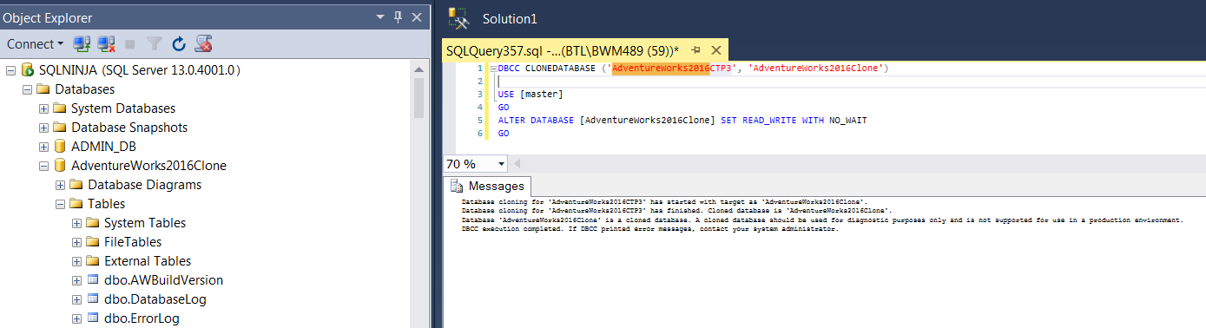Click the ALTER DATABASE statement line
The image size is (1206, 328).
click(x=682, y=121)
